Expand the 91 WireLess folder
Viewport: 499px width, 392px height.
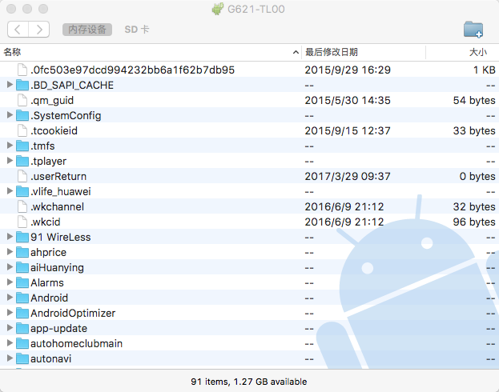(10, 237)
